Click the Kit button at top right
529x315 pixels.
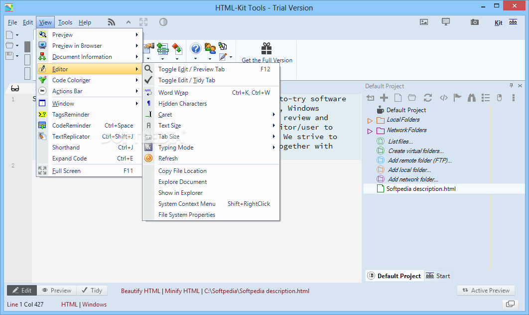[498, 22]
